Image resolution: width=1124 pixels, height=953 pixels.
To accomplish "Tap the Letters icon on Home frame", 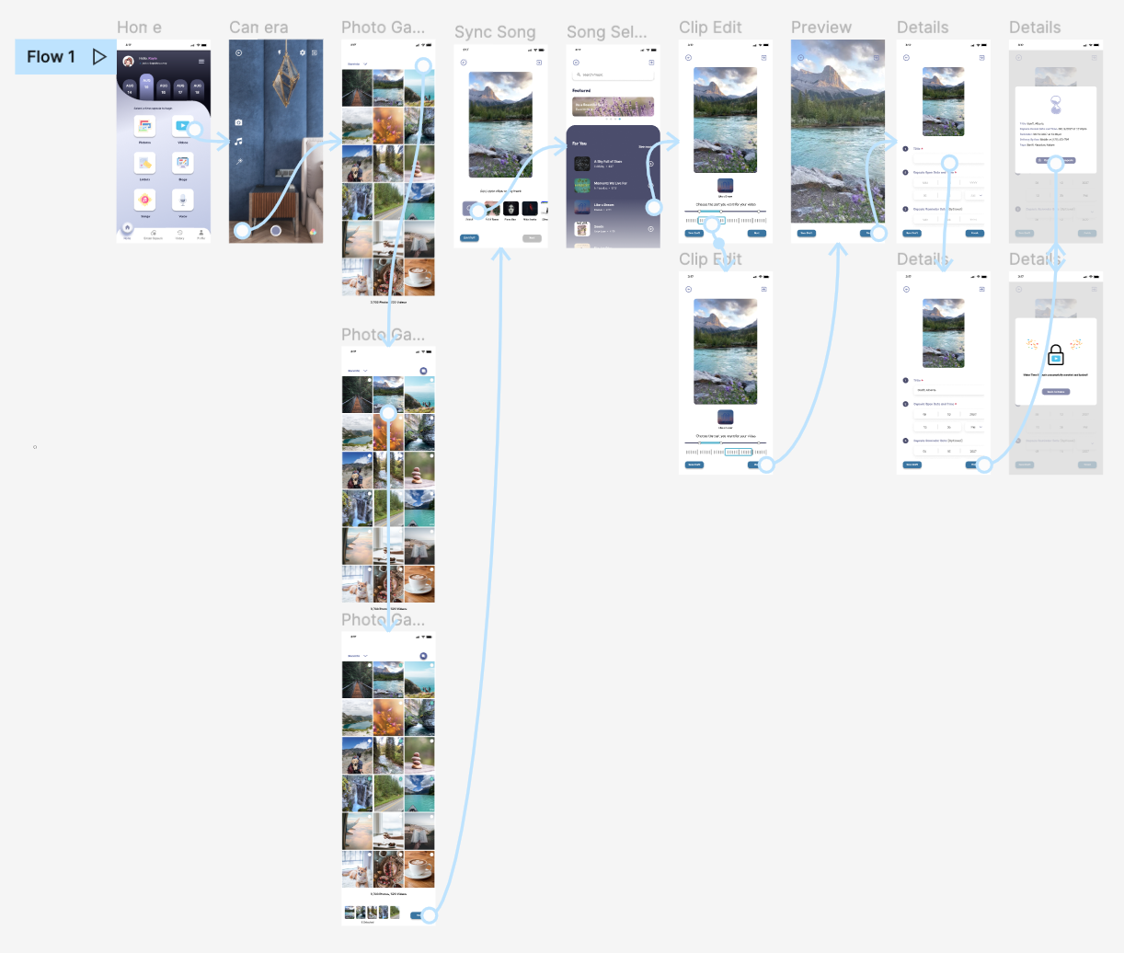I will point(144,163).
